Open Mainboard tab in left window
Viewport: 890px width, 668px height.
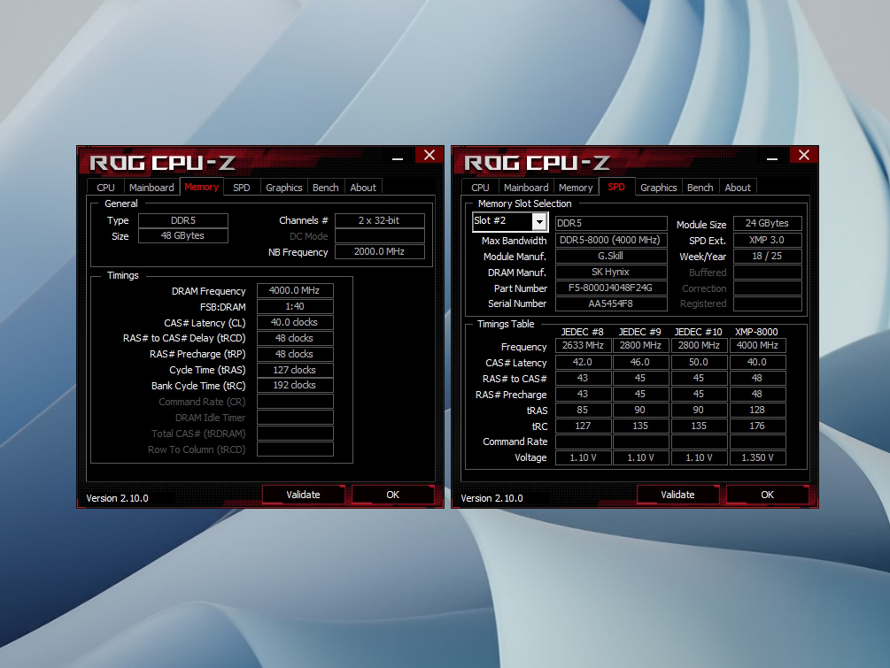pyautogui.click(x=151, y=188)
